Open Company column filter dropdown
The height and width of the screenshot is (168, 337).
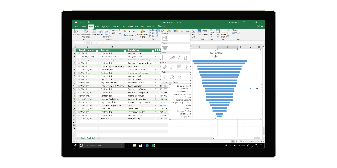pyautogui.click(x=125, y=50)
